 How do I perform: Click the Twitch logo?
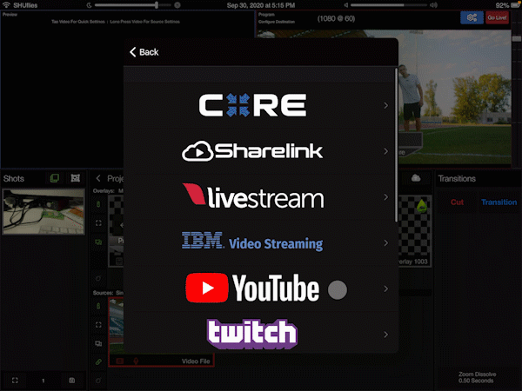[x=252, y=334]
